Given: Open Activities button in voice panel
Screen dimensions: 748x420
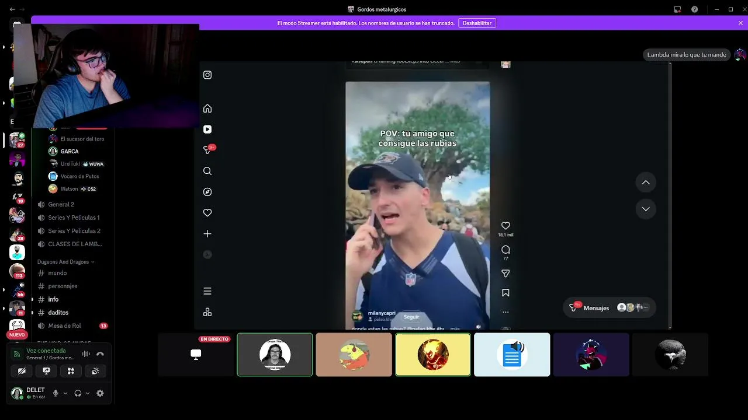Looking at the screenshot, I should (x=71, y=371).
